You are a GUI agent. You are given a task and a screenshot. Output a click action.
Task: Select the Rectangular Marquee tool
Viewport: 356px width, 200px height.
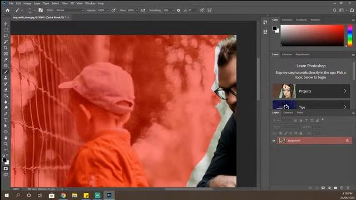pos(6,29)
